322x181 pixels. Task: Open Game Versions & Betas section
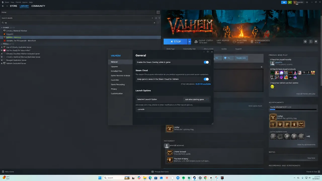coord(120,76)
